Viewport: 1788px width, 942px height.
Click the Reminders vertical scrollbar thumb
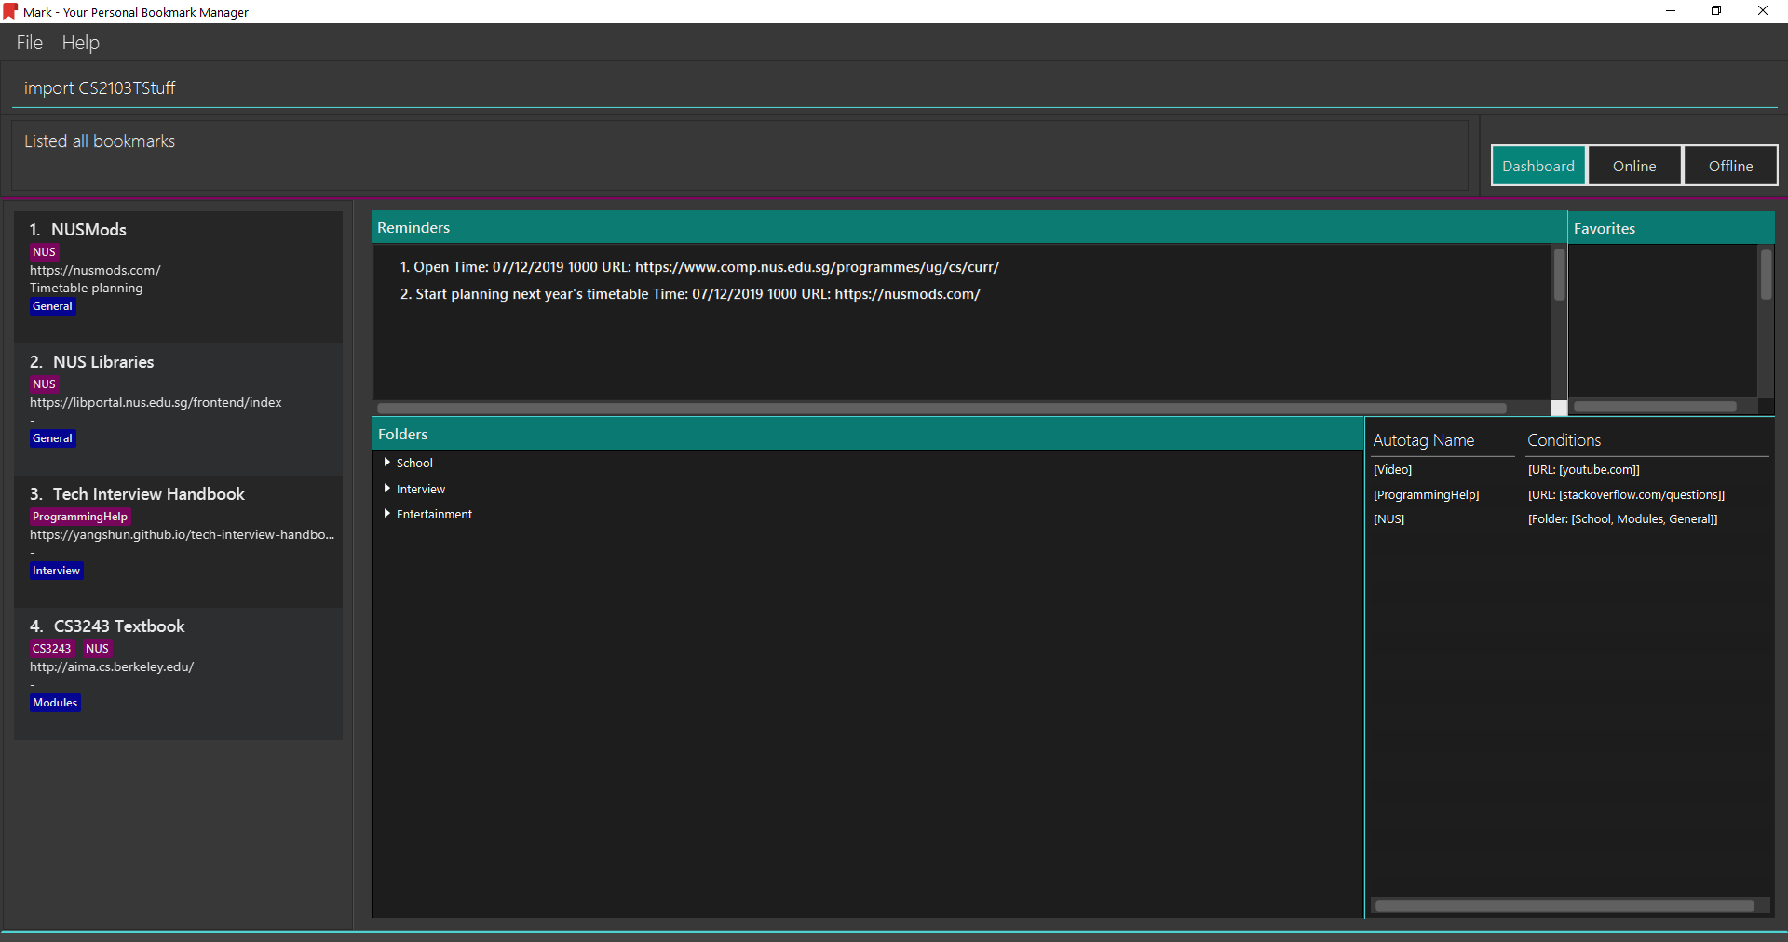[1559, 275]
